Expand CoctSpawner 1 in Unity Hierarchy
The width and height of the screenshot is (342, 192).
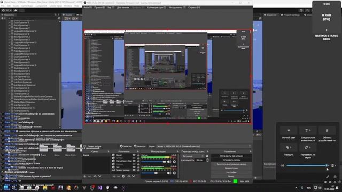[x=10, y=22]
